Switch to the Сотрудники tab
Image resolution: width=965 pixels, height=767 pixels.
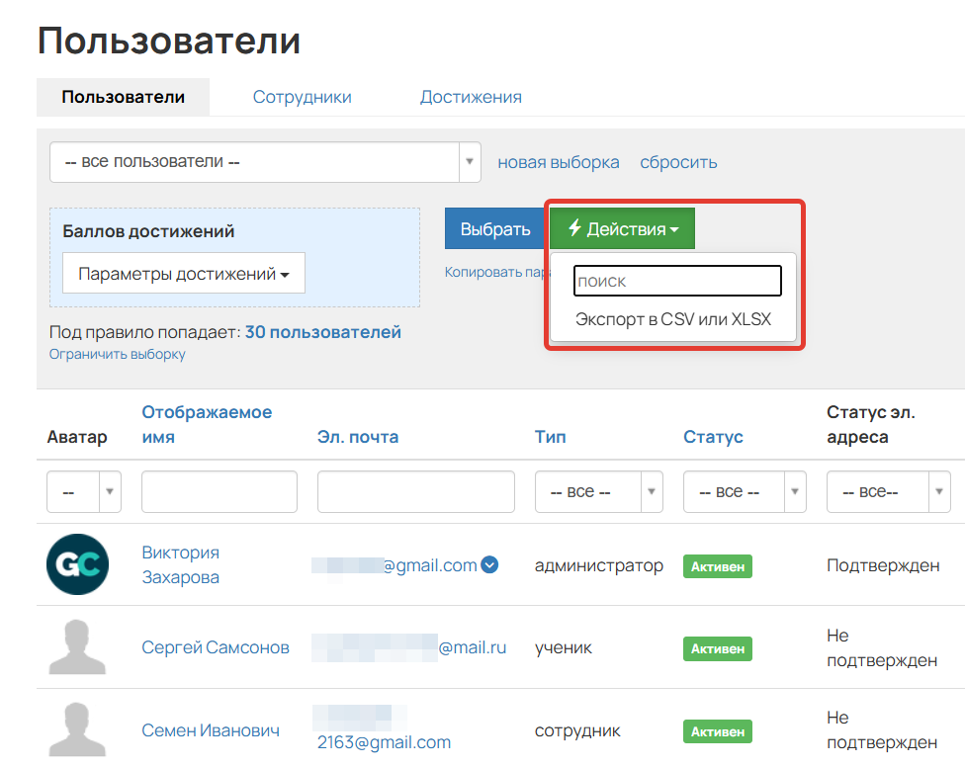[302, 96]
